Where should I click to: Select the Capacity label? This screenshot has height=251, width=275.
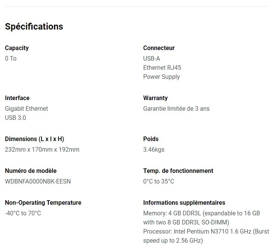point(17,48)
